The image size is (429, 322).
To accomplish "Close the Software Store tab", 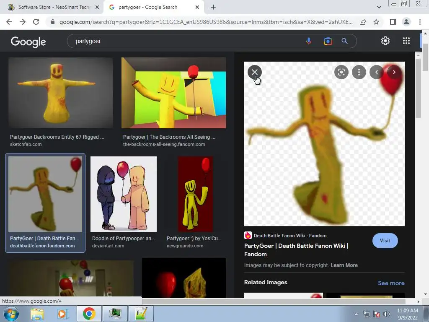I will pos(97,7).
